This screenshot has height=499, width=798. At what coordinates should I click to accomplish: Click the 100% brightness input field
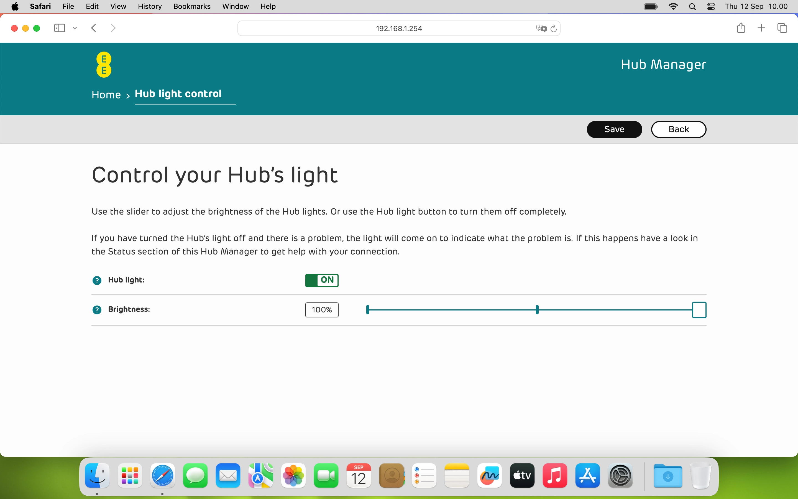coord(322,310)
